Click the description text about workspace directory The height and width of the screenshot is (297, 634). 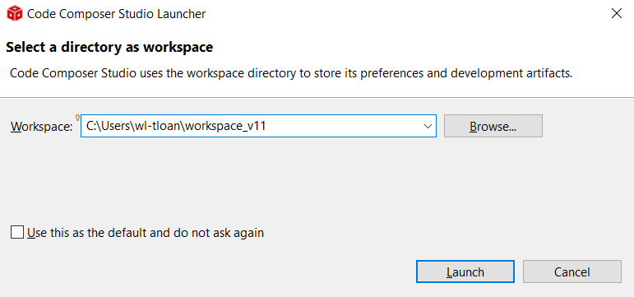pos(291,74)
